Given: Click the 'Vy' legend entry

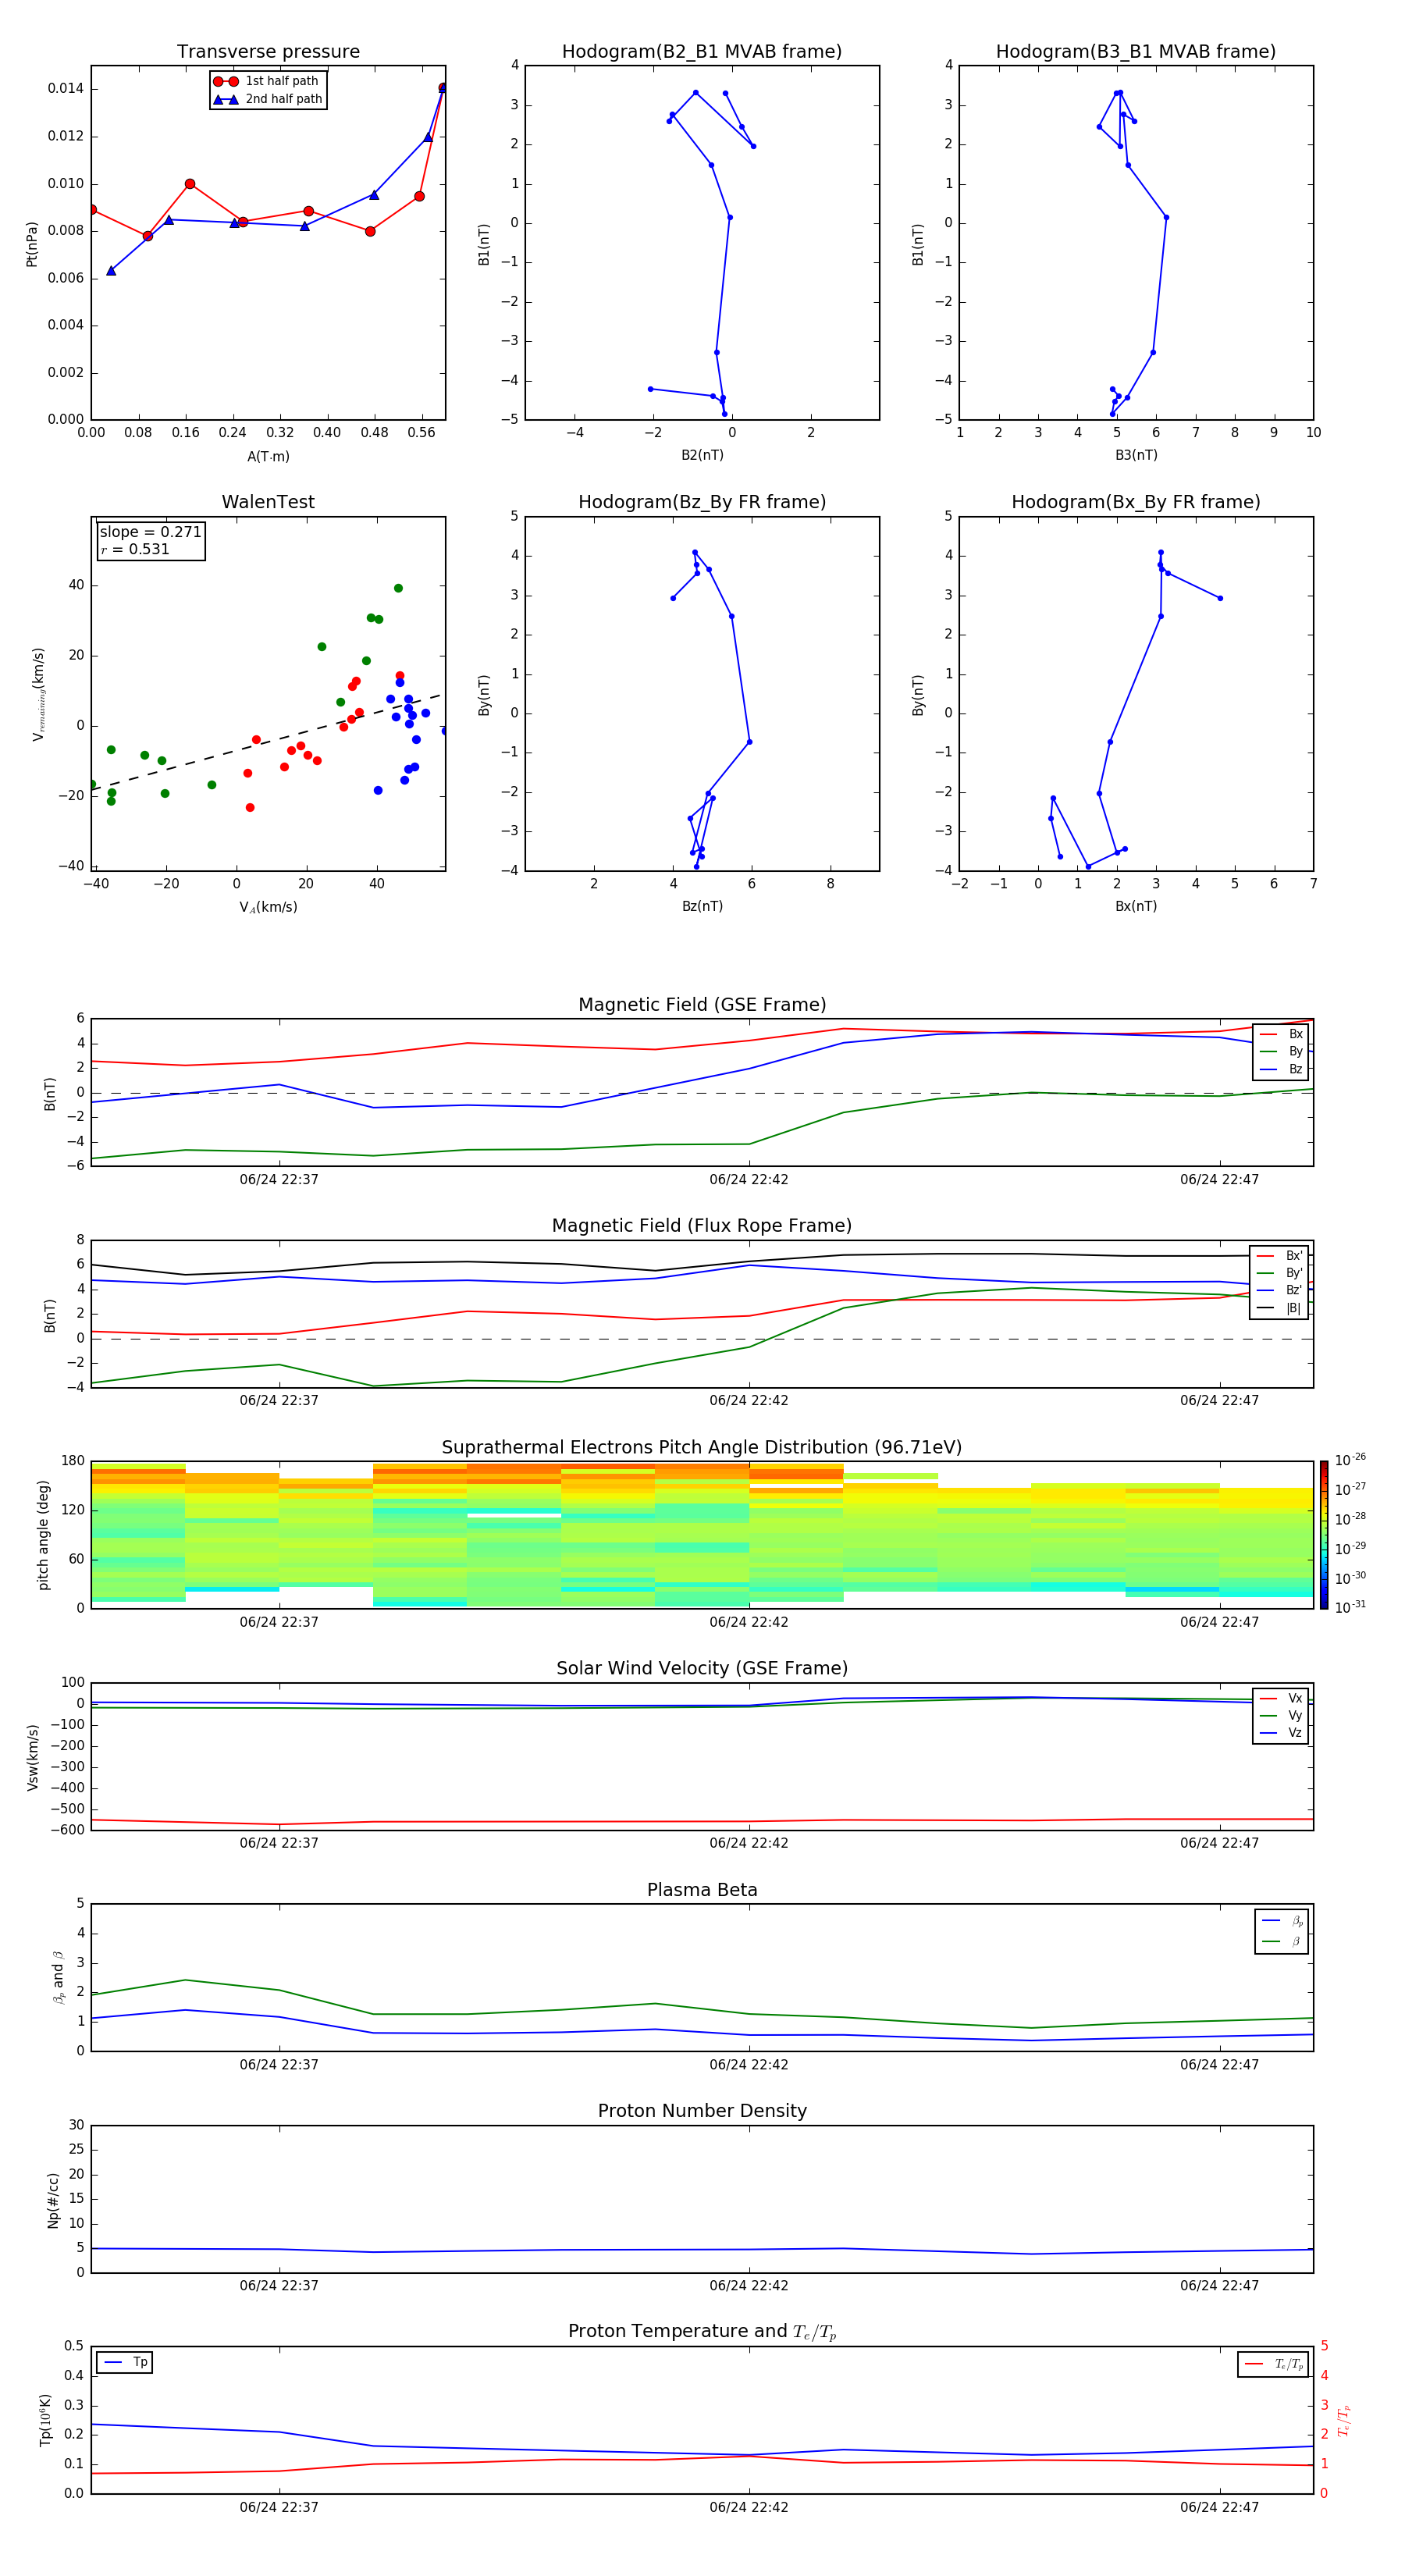Looking at the screenshot, I should point(1281,1716).
